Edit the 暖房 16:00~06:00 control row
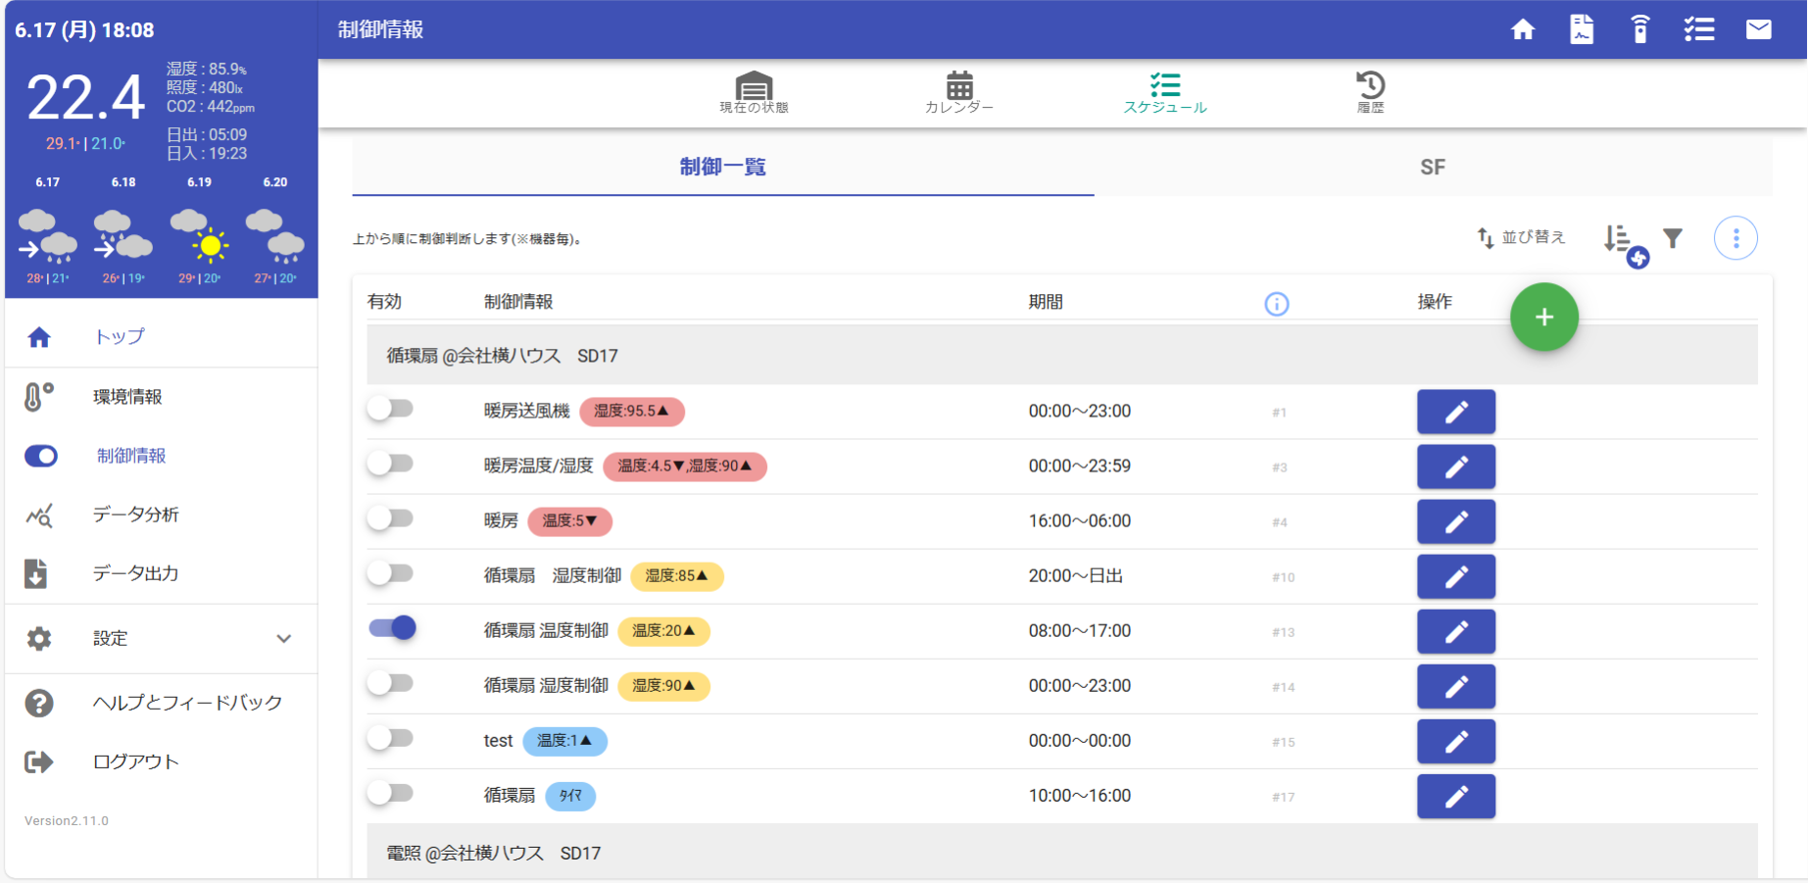 tap(1456, 521)
